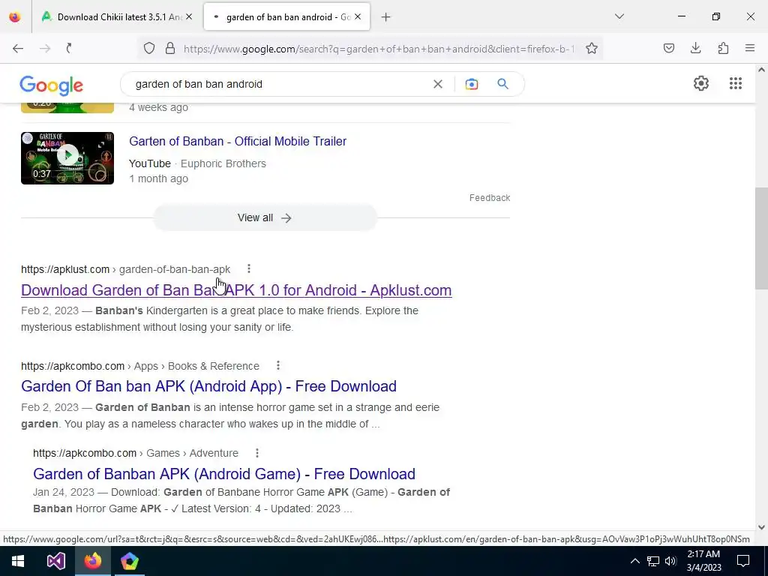Open Download Garden of Ban Ban APK Apklust link
Screen dimensions: 768x576
coord(236,290)
